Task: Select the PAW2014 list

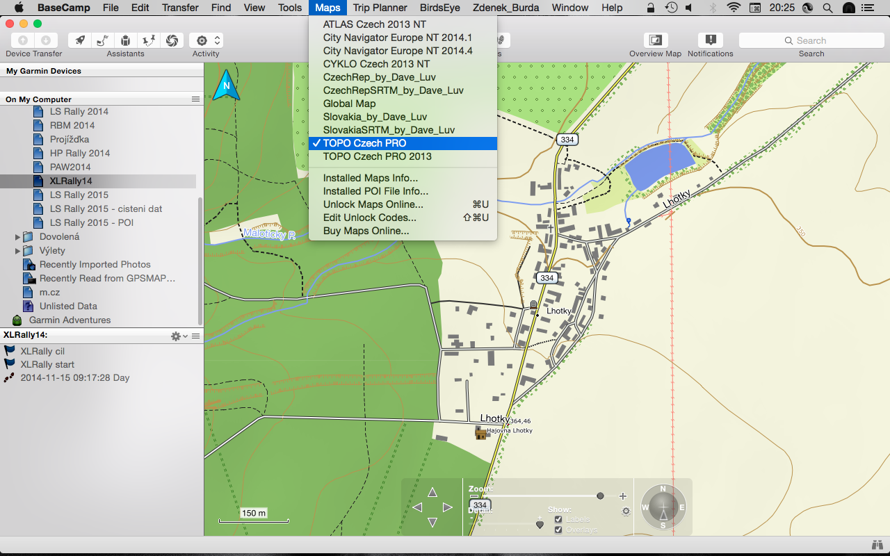Action: pyautogui.click(x=70, y=167)
